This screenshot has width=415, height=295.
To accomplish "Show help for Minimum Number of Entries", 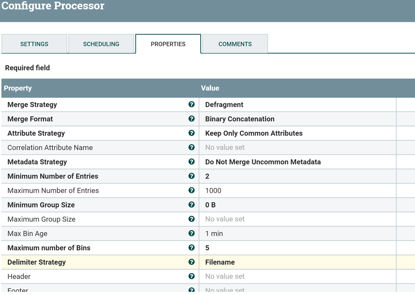I will 192,176.
